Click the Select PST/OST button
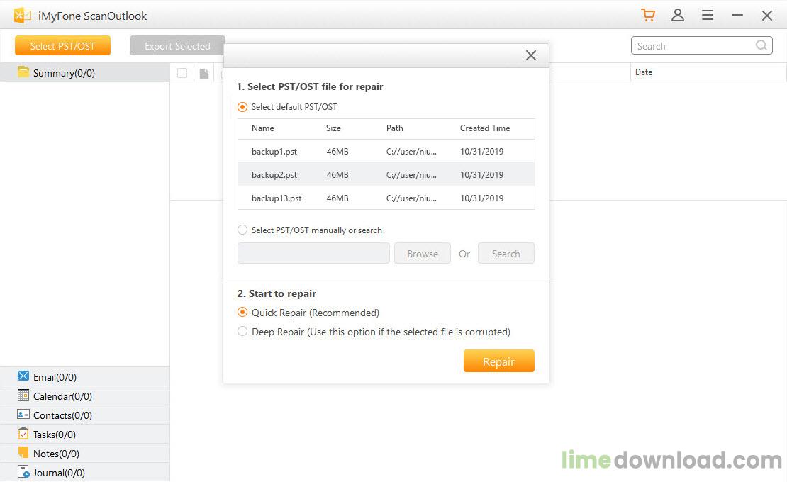 [62, 45]
